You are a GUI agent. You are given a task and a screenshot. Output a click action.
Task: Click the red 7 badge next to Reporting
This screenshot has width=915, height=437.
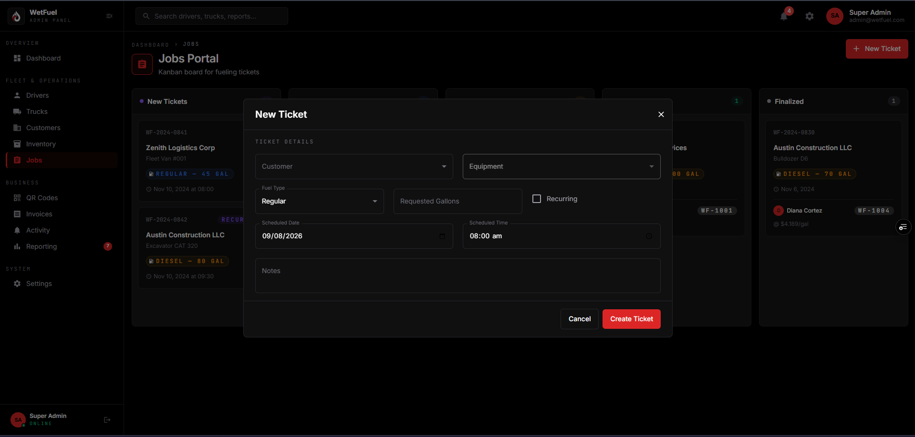point(108,246)
